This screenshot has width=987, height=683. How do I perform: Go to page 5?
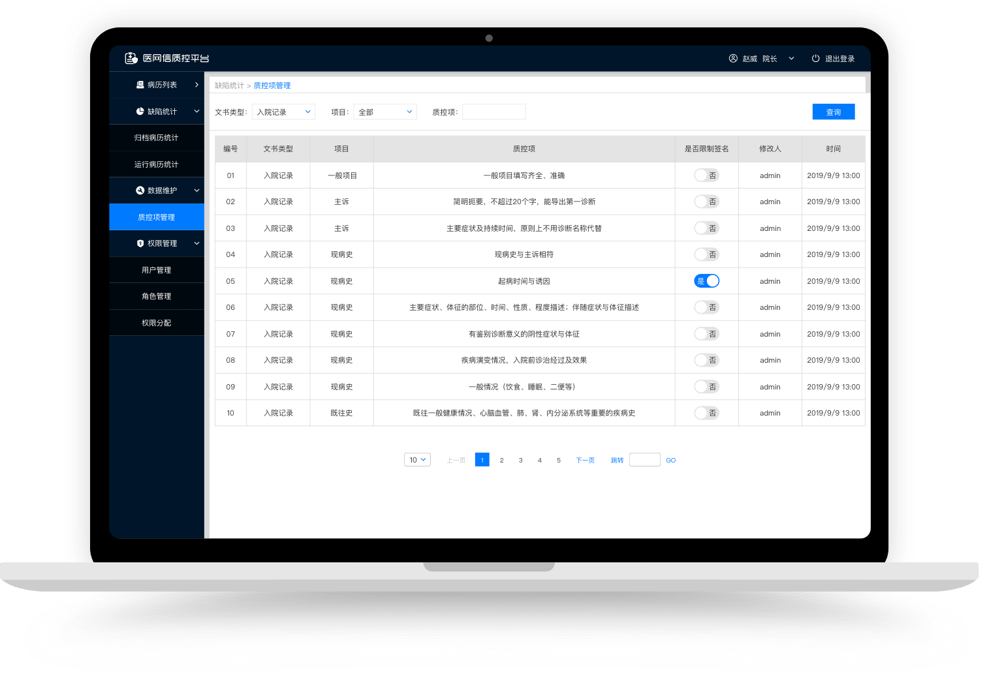pos(558,460)
